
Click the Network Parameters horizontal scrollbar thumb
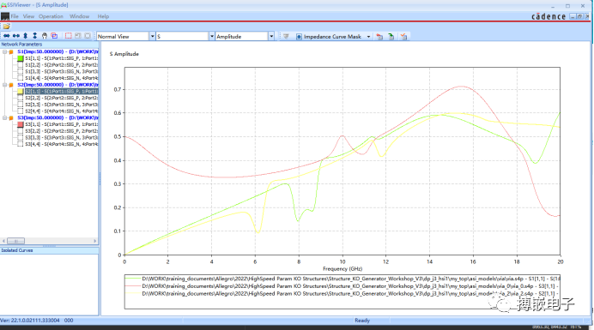coord(16,241)
